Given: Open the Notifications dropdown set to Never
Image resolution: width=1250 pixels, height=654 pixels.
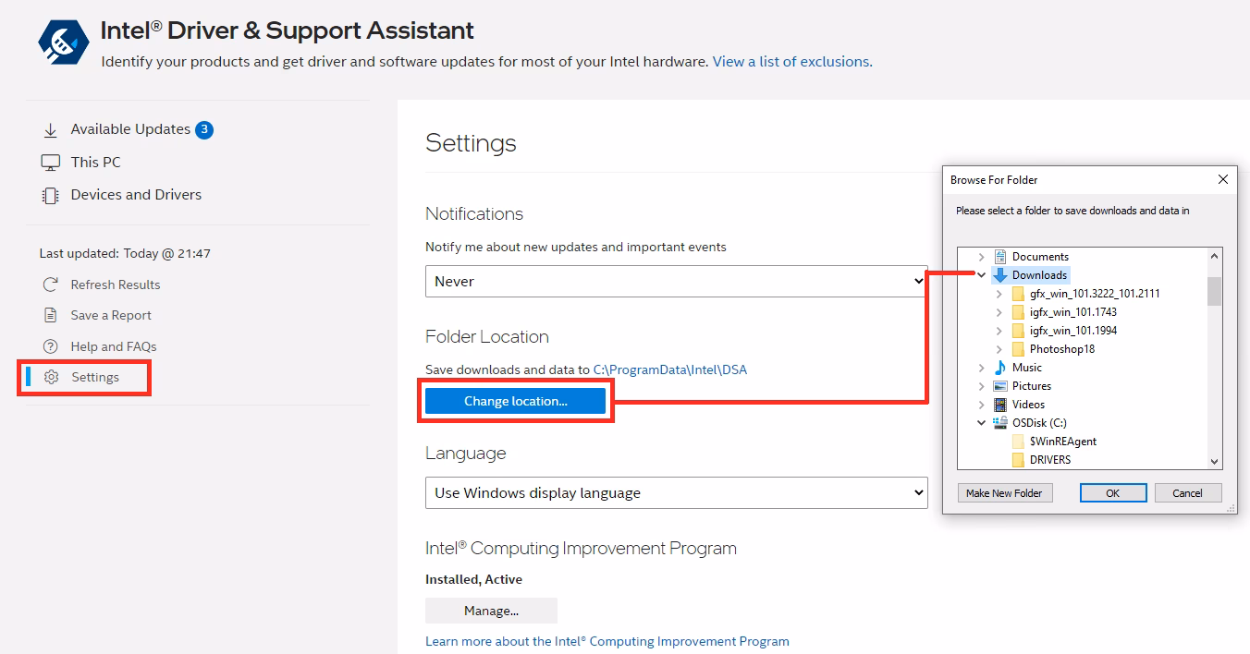Looking at the screenshot, I should (676, 281).
